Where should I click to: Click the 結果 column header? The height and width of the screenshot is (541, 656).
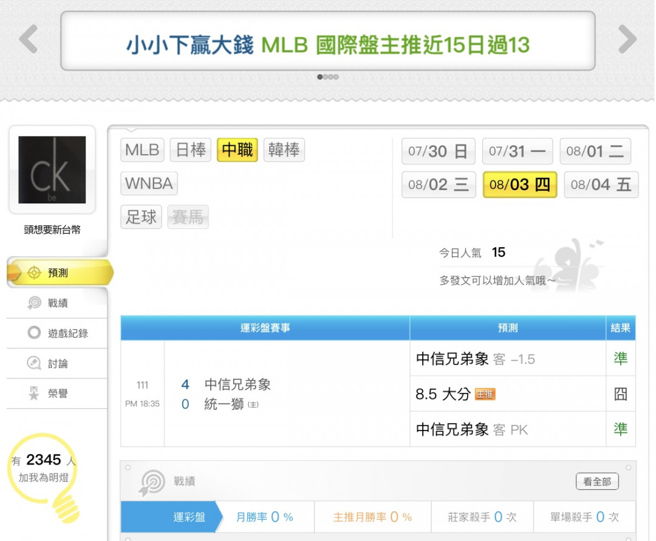click(x=621, y=328)
